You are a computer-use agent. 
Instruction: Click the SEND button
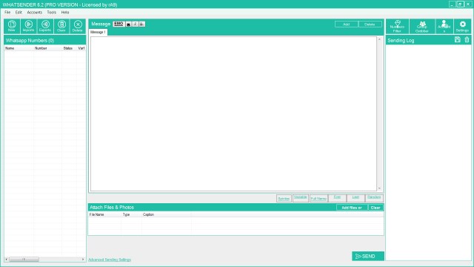368,256
